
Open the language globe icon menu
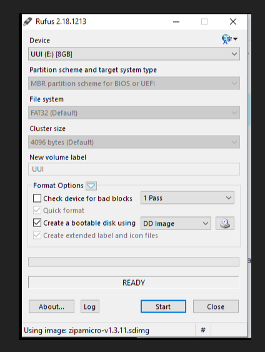coord(229,39)
